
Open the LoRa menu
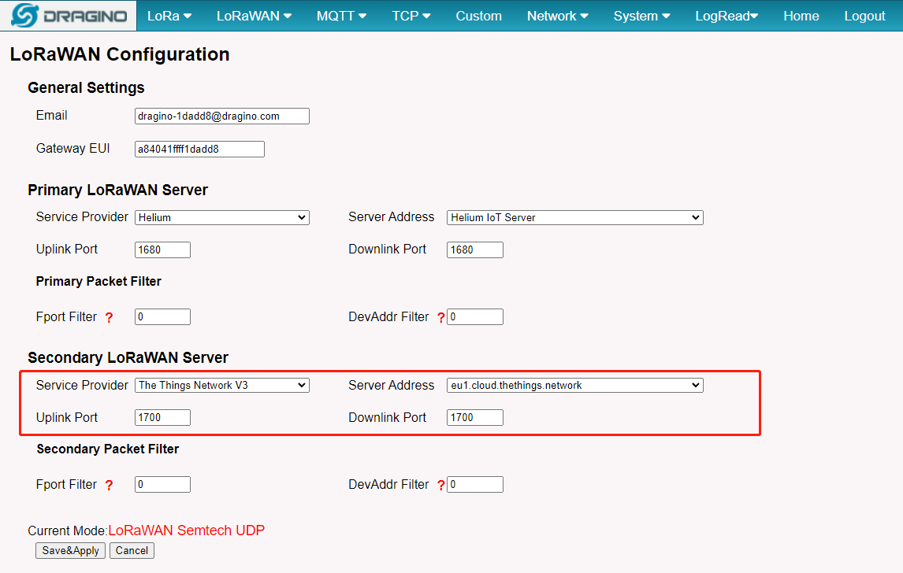[x=169, y=16]
